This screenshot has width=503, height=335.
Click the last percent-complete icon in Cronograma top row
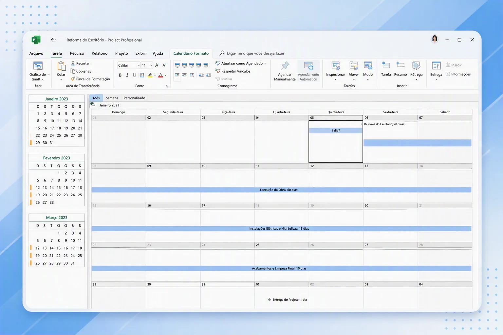click(x=206, y=65)
